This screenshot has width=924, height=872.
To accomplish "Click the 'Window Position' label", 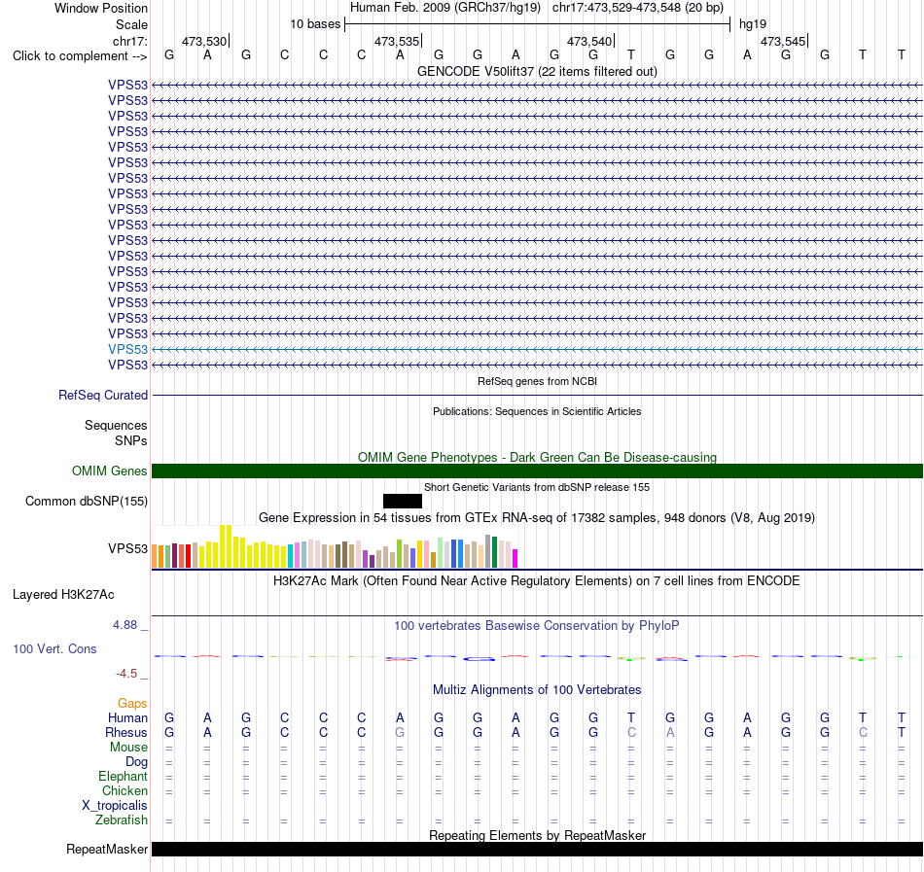I will tap(101, 8).
